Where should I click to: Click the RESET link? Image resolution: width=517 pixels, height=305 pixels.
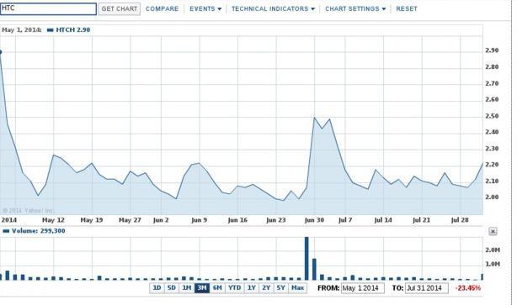pyautogui.click(x=407, y=9)
